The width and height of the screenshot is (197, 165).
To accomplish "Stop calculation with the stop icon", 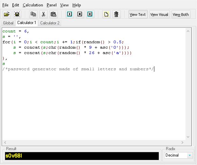I will click(x=80, y=14).
